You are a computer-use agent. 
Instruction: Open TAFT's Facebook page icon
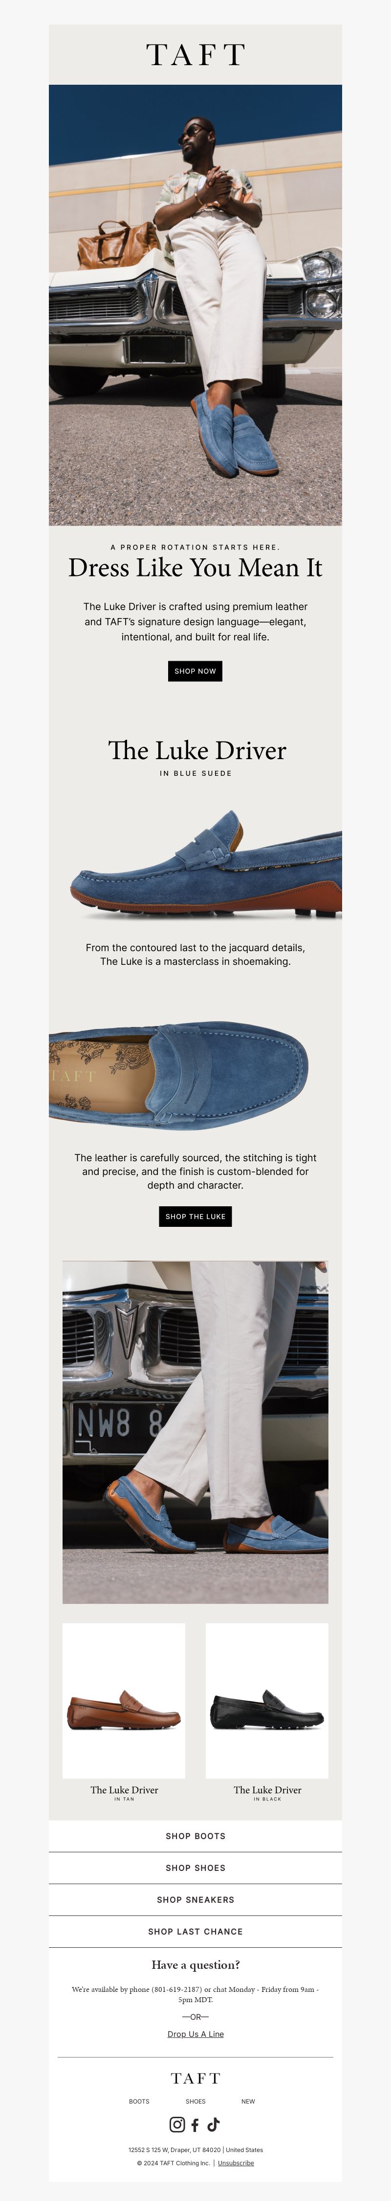coord(195,2125)
